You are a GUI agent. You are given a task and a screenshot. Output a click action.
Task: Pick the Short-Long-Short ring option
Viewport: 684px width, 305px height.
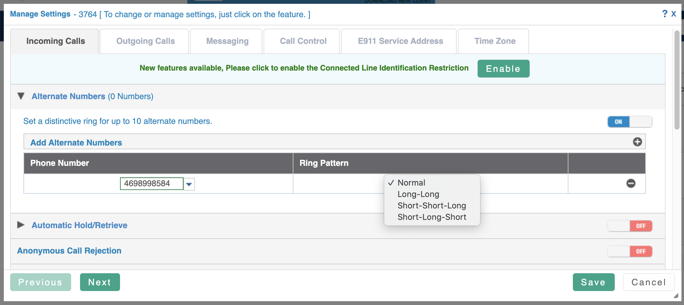432,217
